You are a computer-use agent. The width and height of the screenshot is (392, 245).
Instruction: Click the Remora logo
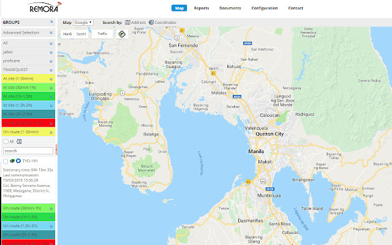[45, 7]
